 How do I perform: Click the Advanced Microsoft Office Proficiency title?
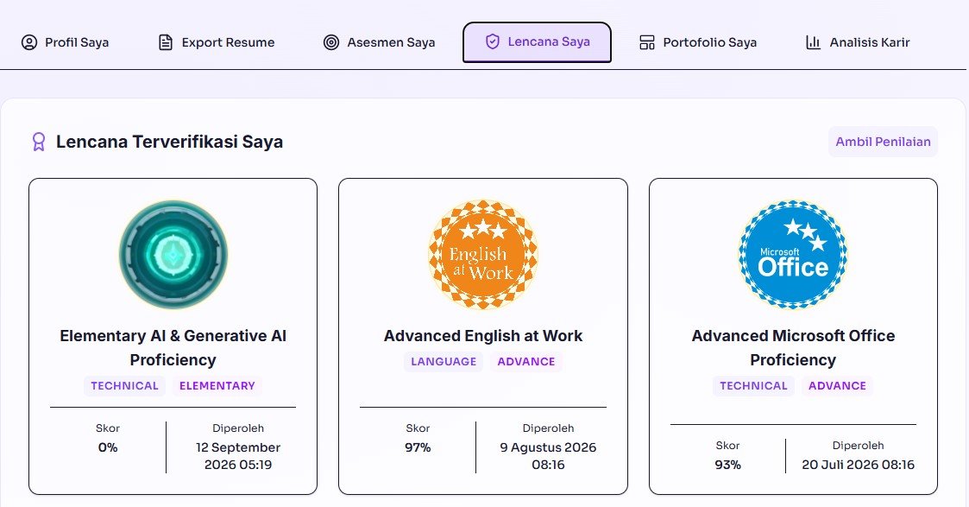pyautogui.click(x=794, y=347)
